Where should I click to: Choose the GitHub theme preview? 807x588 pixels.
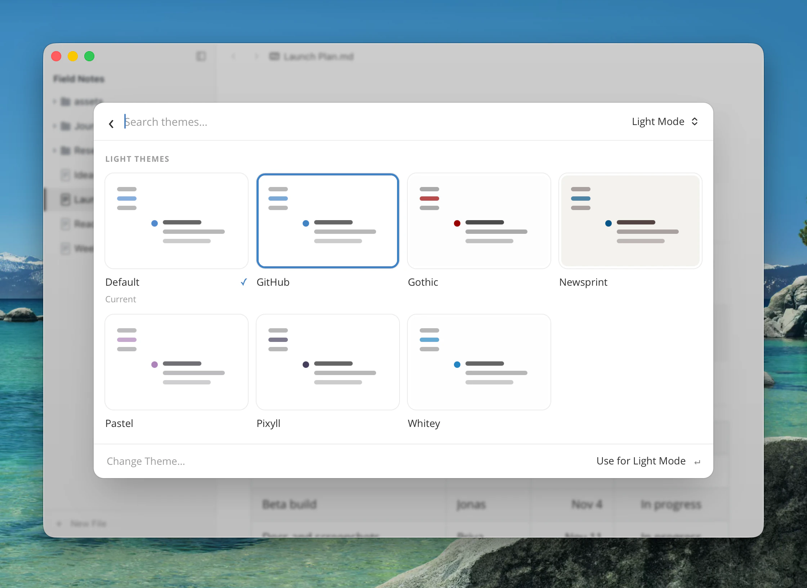point(328,220)
